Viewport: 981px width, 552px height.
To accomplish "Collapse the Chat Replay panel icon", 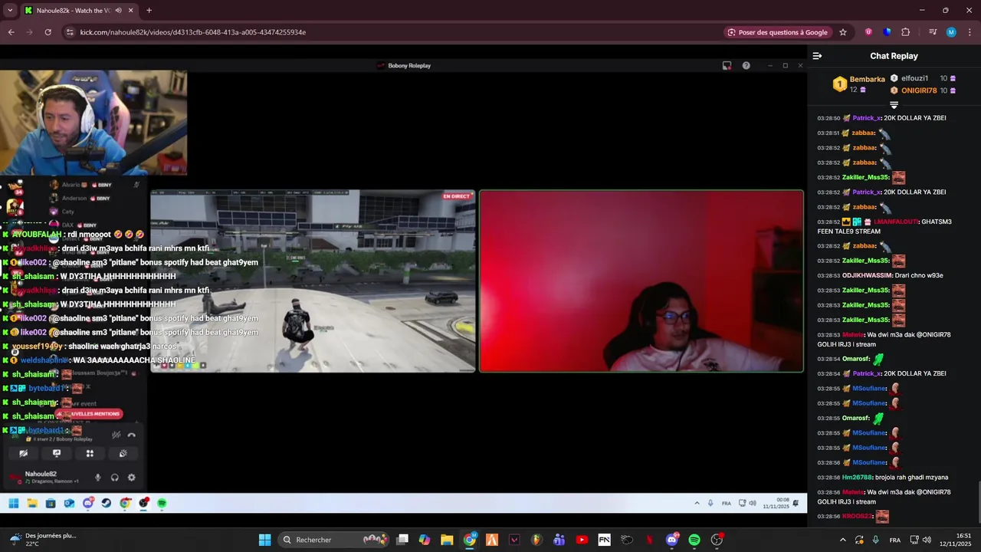I will 817,56.
